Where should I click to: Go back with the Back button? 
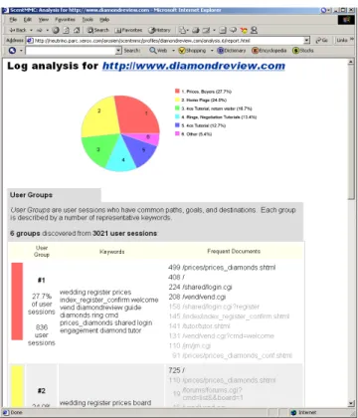click(x=17, y=30)
